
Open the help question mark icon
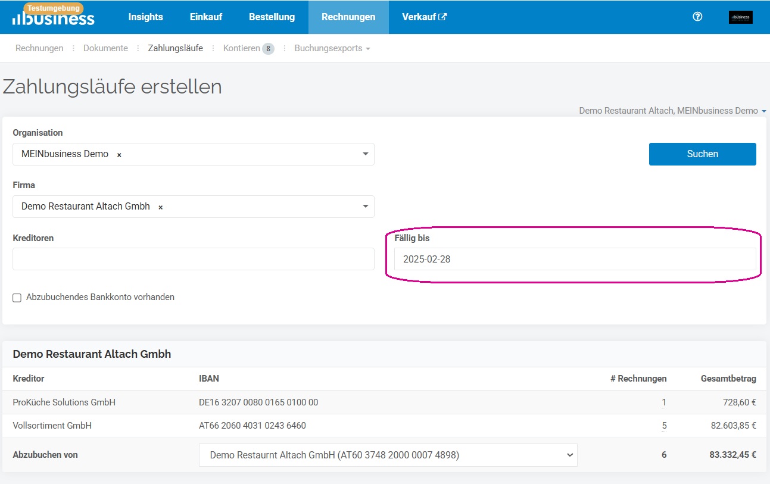[697, 17]
